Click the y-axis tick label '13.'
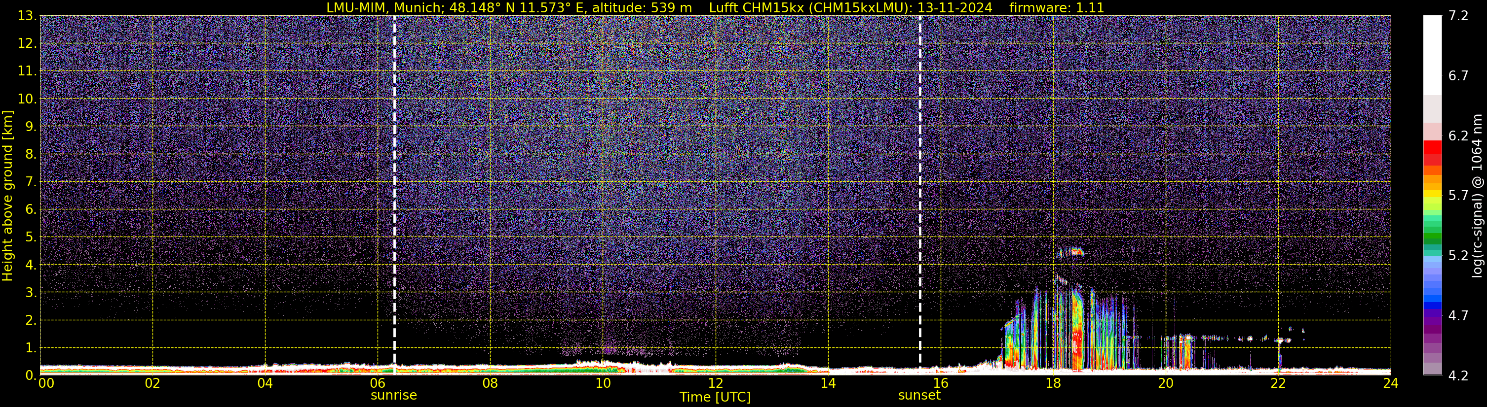The width and height of the screenshot is (1487, 407). [27, 16]
